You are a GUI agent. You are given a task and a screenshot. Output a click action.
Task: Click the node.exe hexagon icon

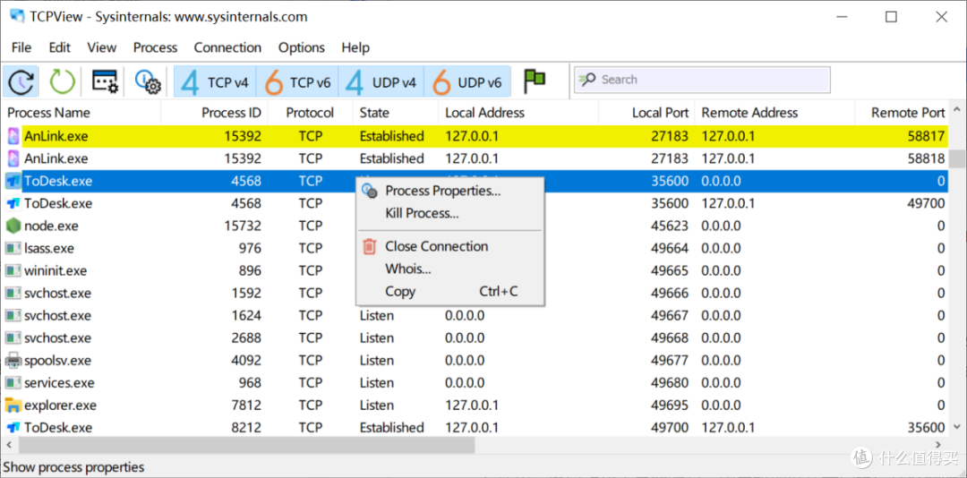point(13,226)
